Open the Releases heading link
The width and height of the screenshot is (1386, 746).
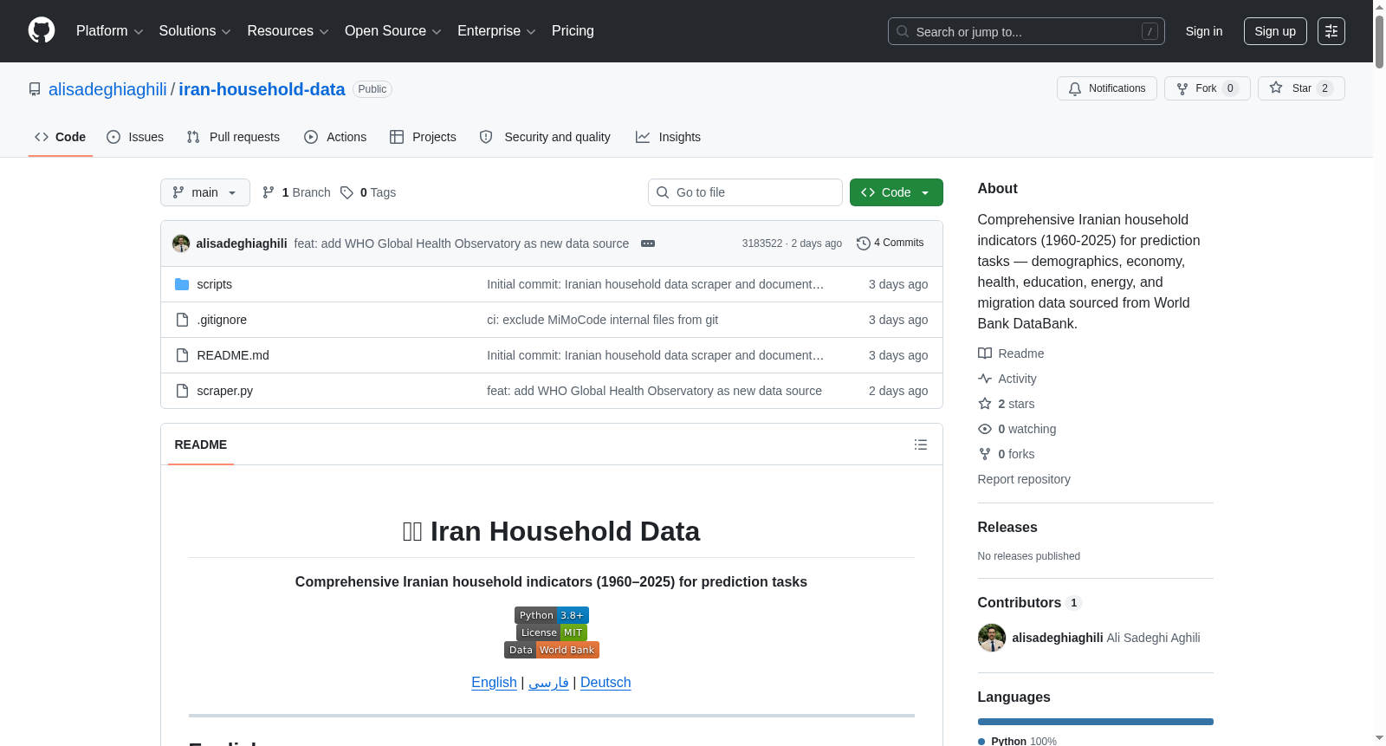pyautogui.click(x=1007, y=528)
